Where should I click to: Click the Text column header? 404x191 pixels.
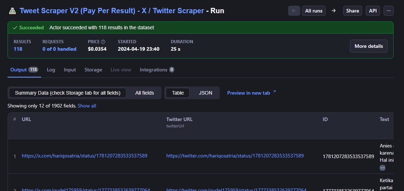(384, 119)
